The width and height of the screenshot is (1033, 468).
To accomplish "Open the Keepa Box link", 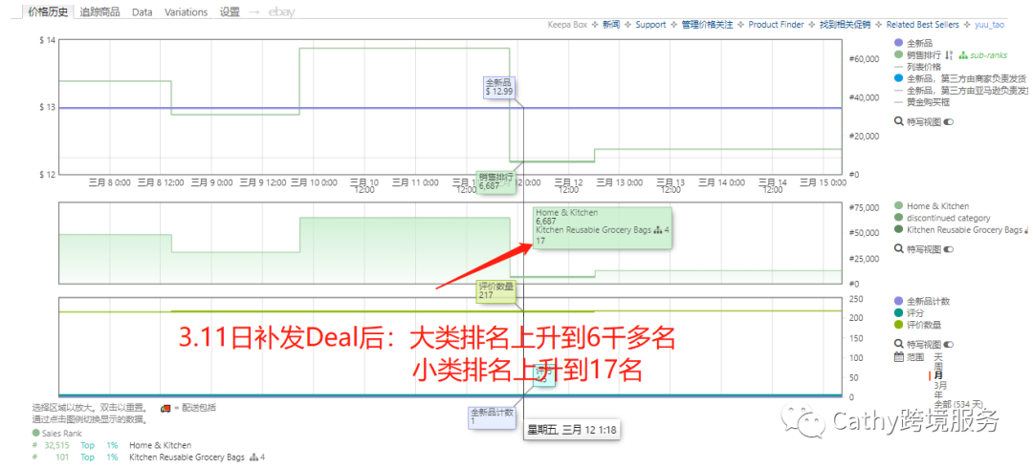I will click(568, 24).
